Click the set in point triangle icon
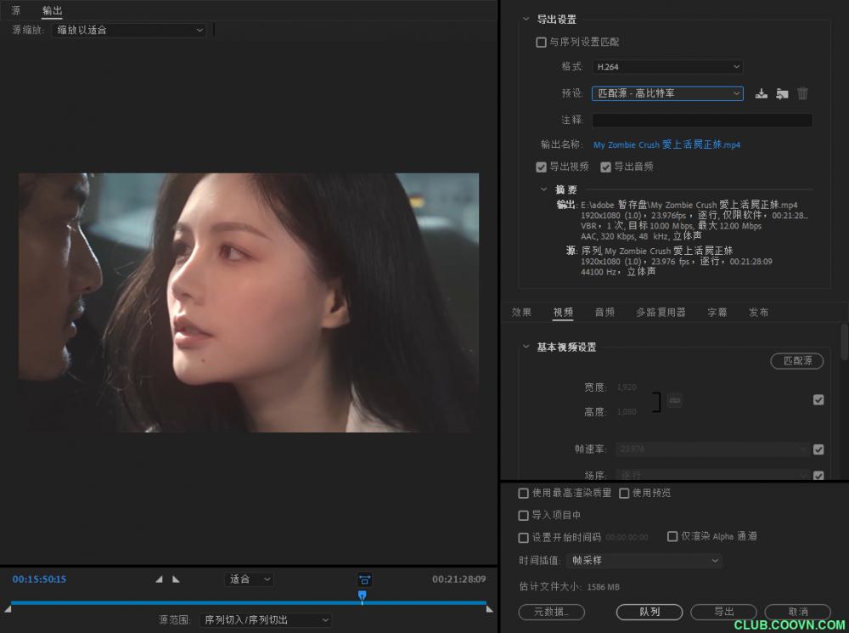Viewport: 849px width, 633px height. [159, 579]
